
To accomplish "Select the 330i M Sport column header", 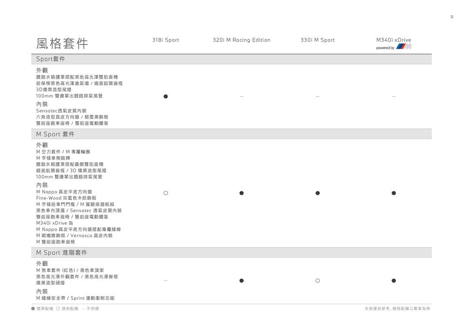I will pos(317,40).
